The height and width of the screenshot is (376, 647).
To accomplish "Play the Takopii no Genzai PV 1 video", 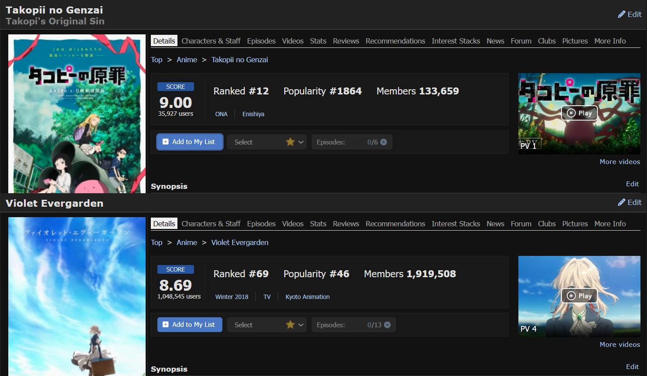I will tap(579, 113).
